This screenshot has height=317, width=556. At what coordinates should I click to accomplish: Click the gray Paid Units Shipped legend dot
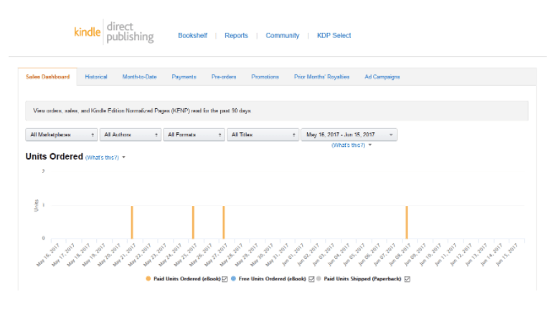tap(319, 278)
